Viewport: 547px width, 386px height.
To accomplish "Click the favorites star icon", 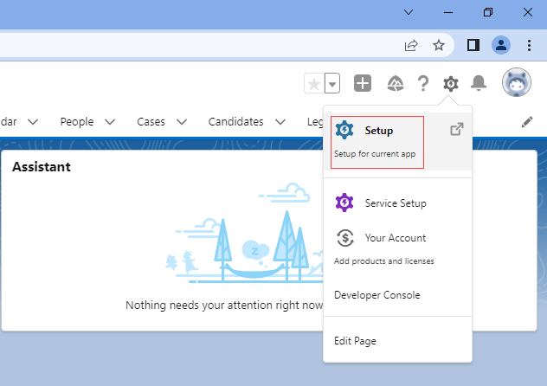I will click(314, 83).
